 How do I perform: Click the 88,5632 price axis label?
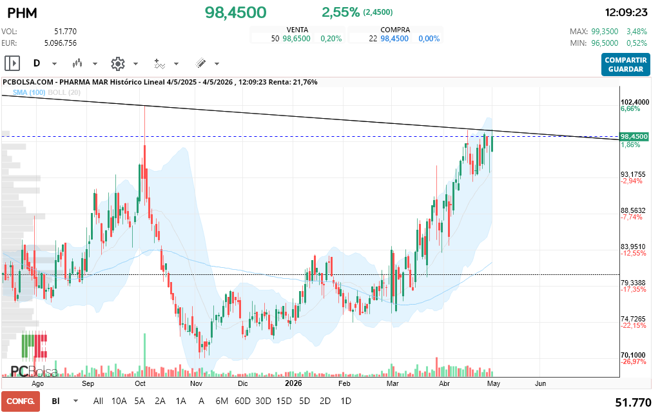(633, 210)
